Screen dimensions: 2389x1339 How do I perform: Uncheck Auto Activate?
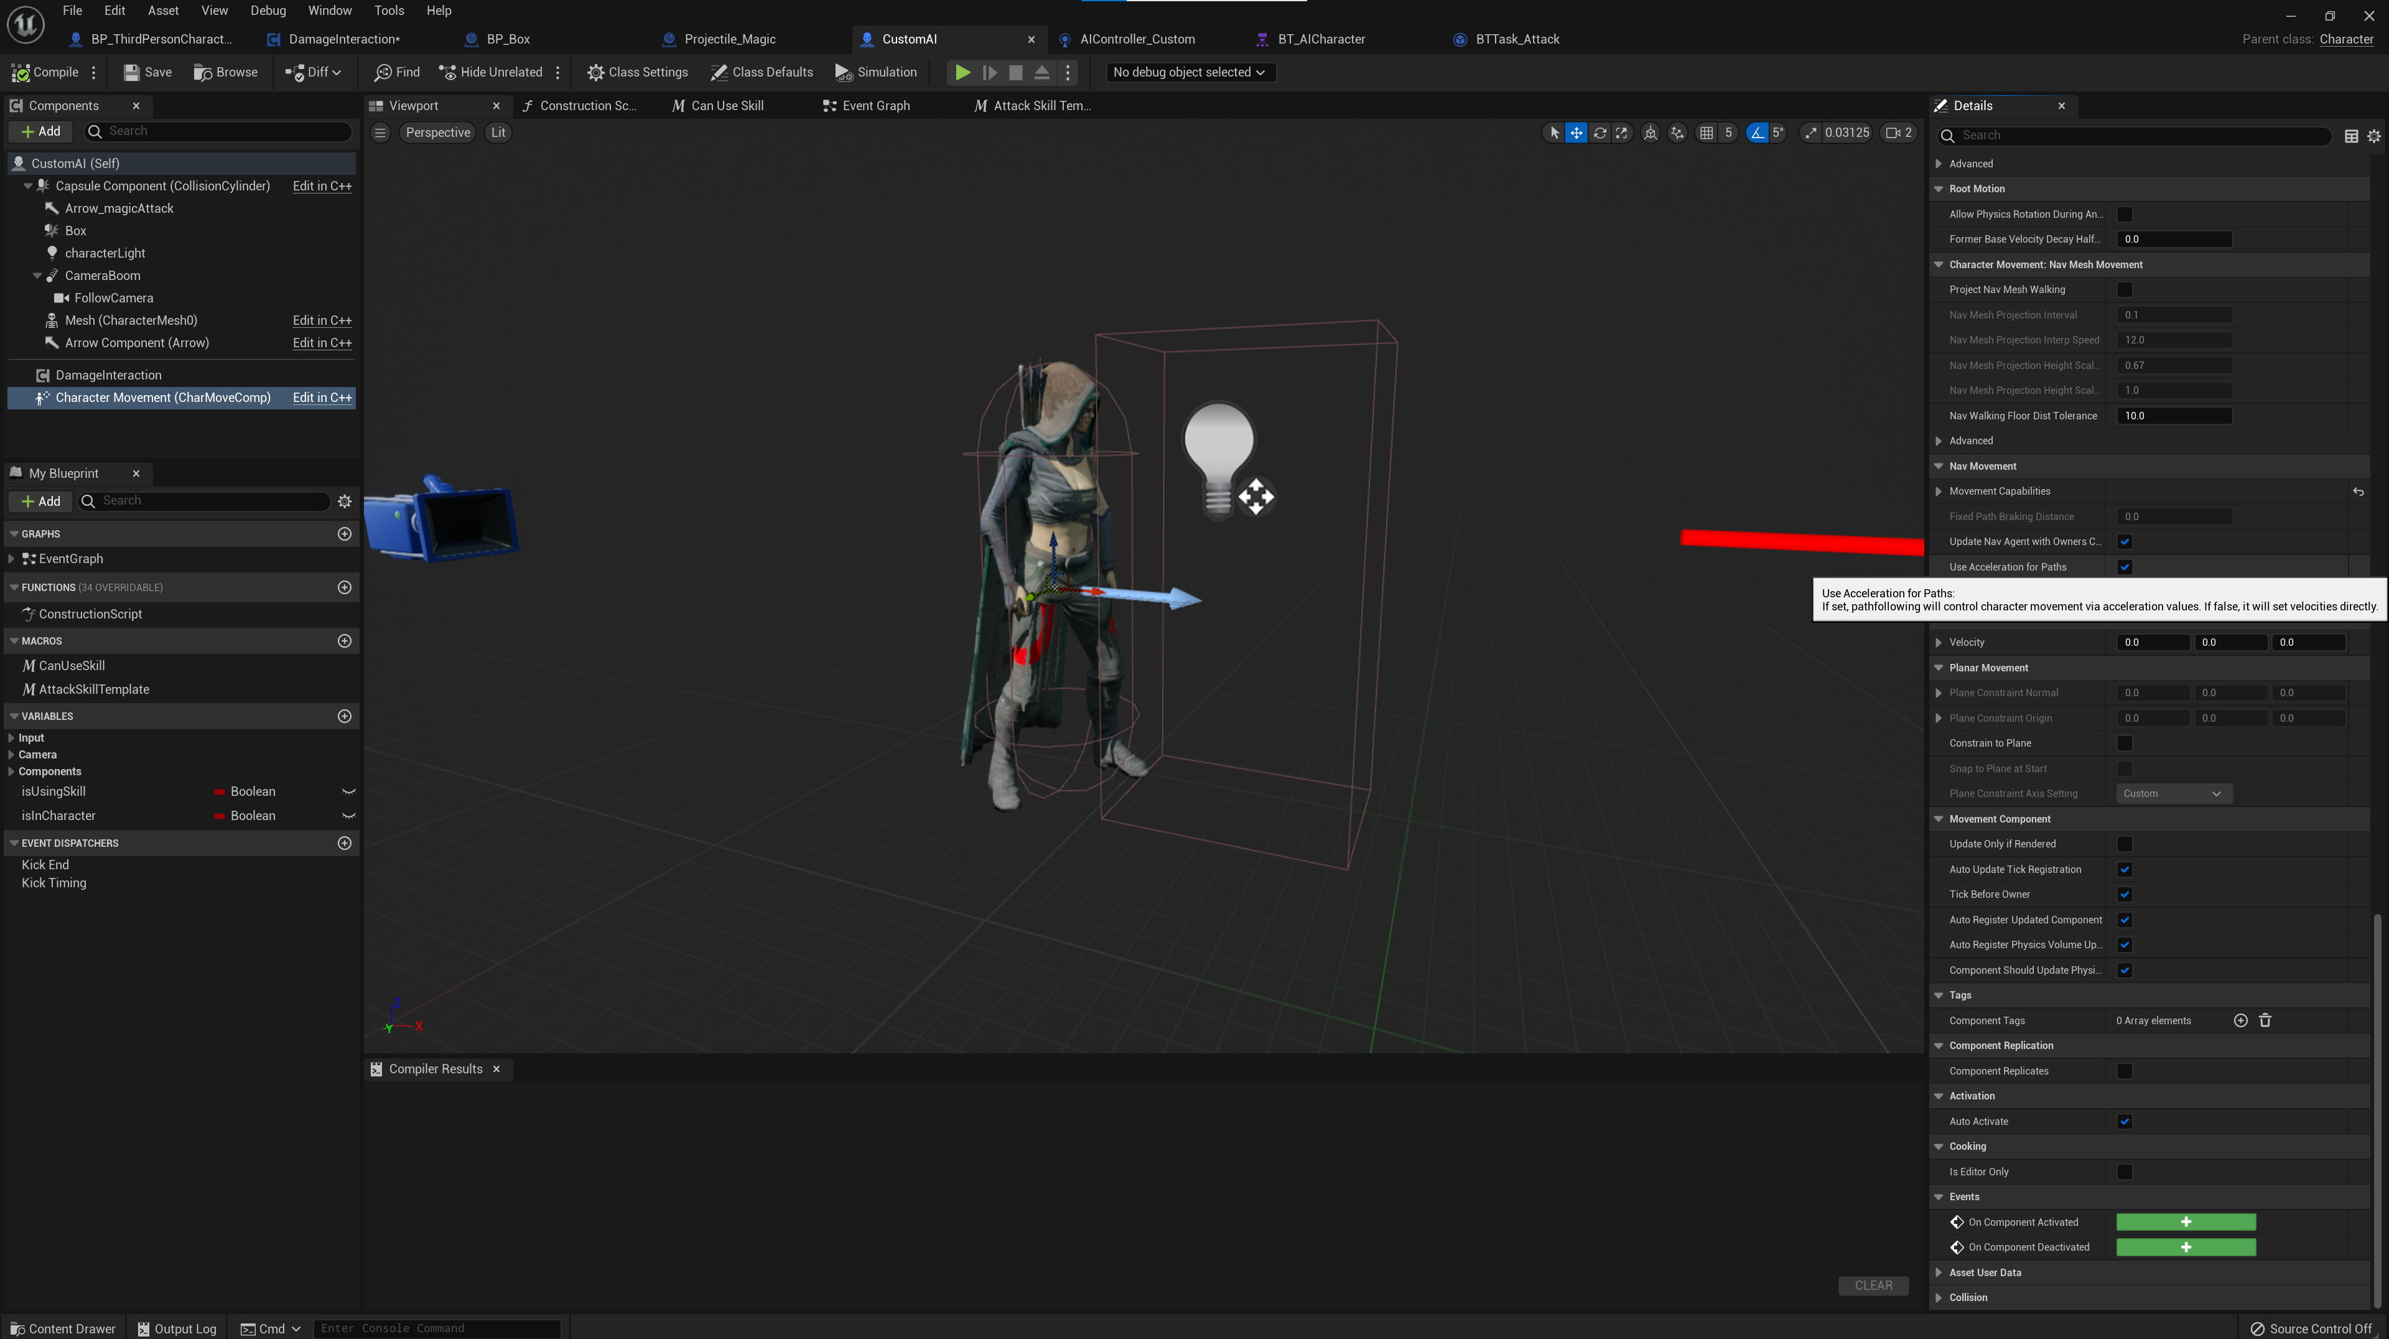tap(2125, 1122)
